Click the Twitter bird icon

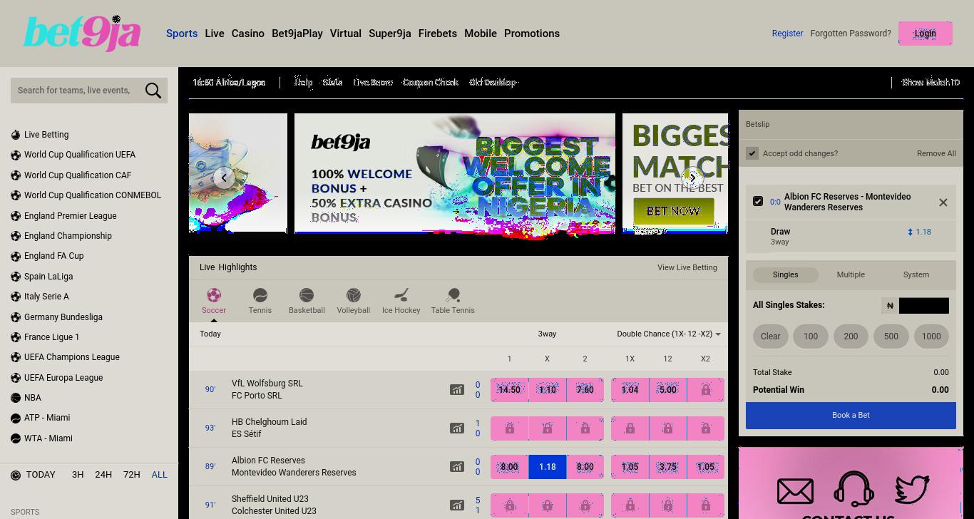coord(912,489)
